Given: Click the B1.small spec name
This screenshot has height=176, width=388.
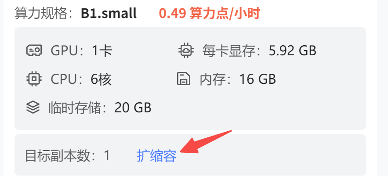Looking at the screenshot, I should click(109, 13).
